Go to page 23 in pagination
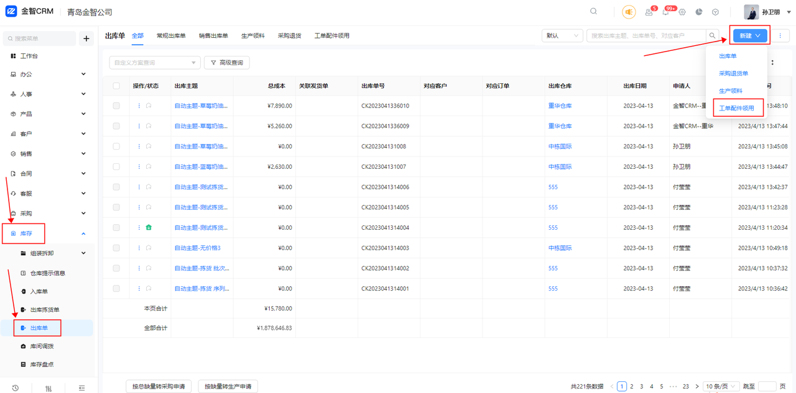The height and width of the screenshot is (393, 796). (x=686, y=386)
